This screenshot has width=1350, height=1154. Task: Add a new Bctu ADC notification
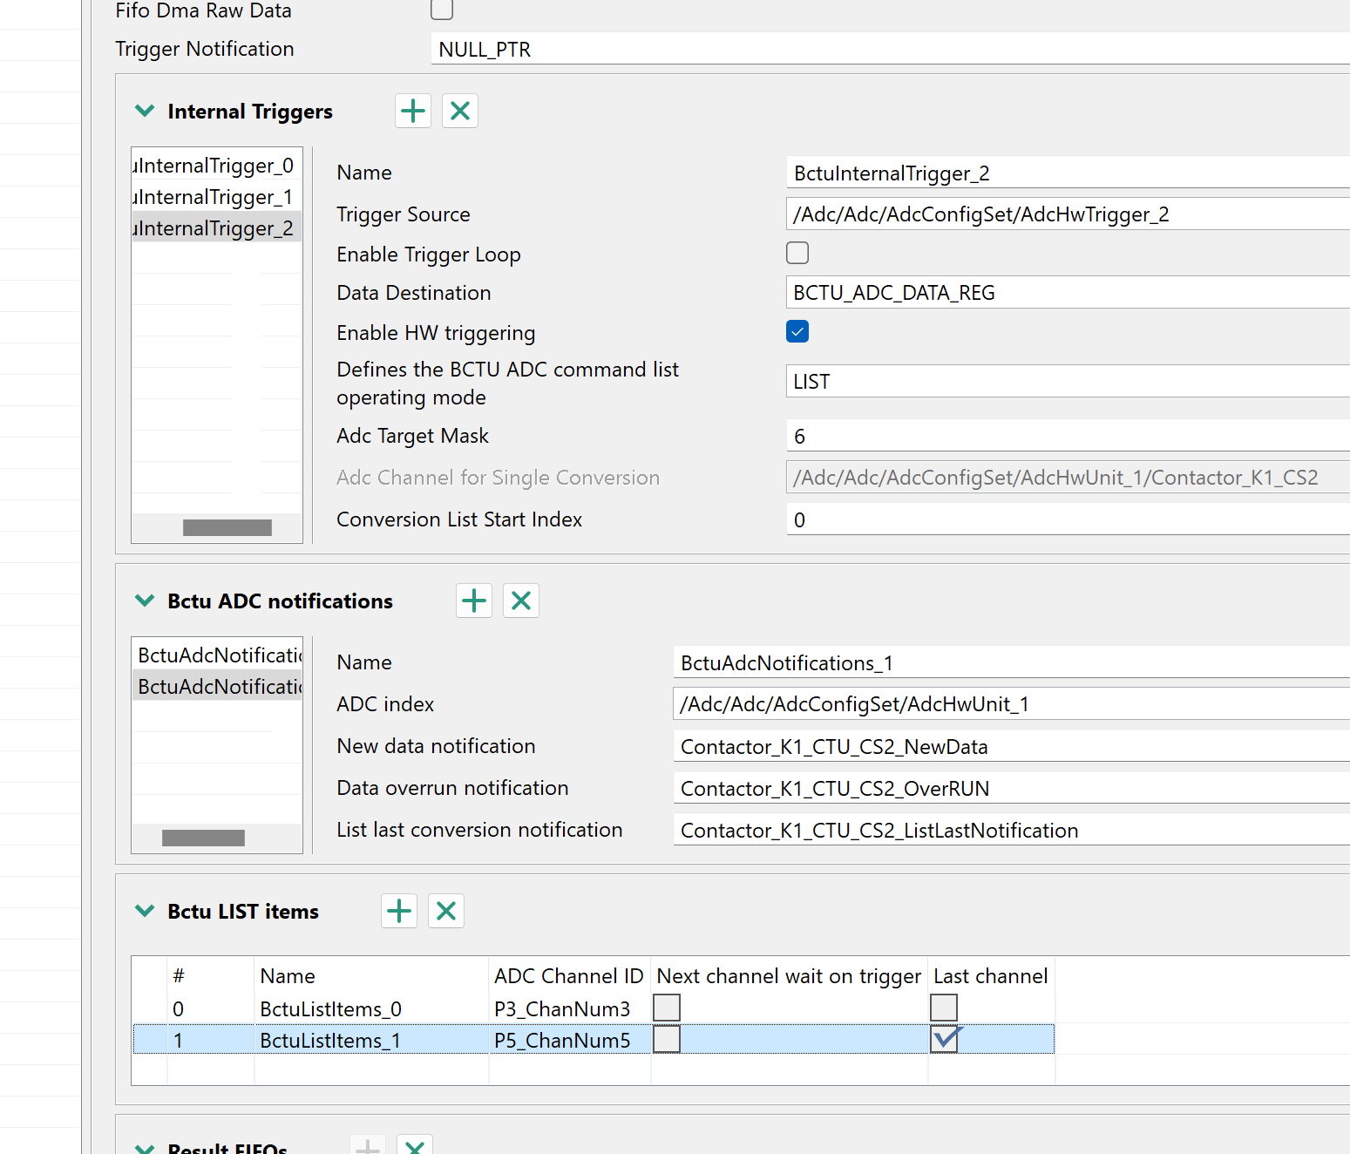click(x=473, y=601)
